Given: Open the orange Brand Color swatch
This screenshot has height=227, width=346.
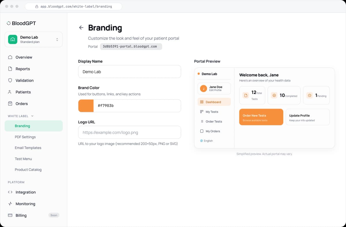Looking at the screenshot, I should coord(86,106).
